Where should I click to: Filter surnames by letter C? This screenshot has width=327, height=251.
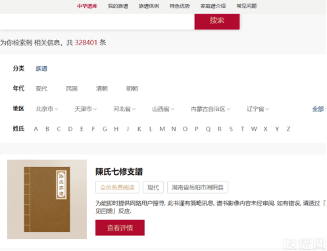[x=59, y=129]
